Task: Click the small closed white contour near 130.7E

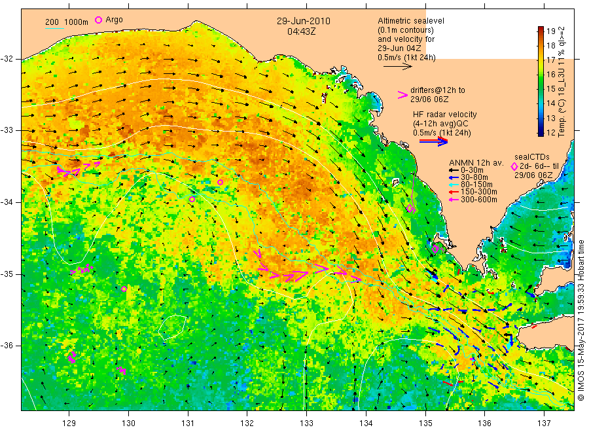Action: click(172, 327)
